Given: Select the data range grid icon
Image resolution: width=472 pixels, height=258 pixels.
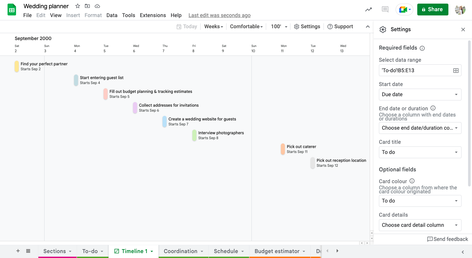Looking at the screenshot, I should click(456, 70).
